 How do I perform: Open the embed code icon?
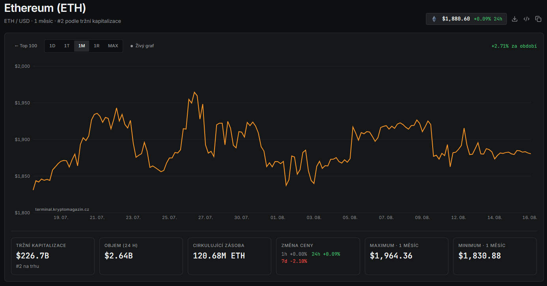coord(526,19)
